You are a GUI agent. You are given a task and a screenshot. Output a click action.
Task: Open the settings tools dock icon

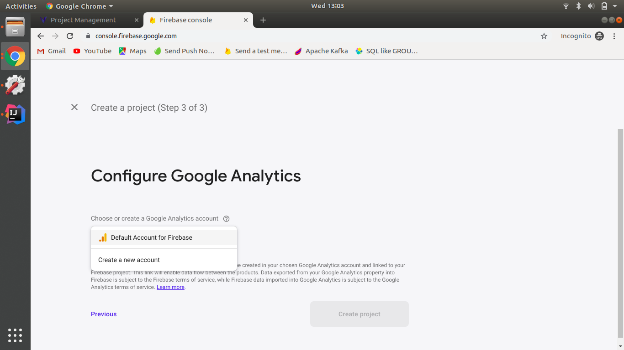point(15,85)
